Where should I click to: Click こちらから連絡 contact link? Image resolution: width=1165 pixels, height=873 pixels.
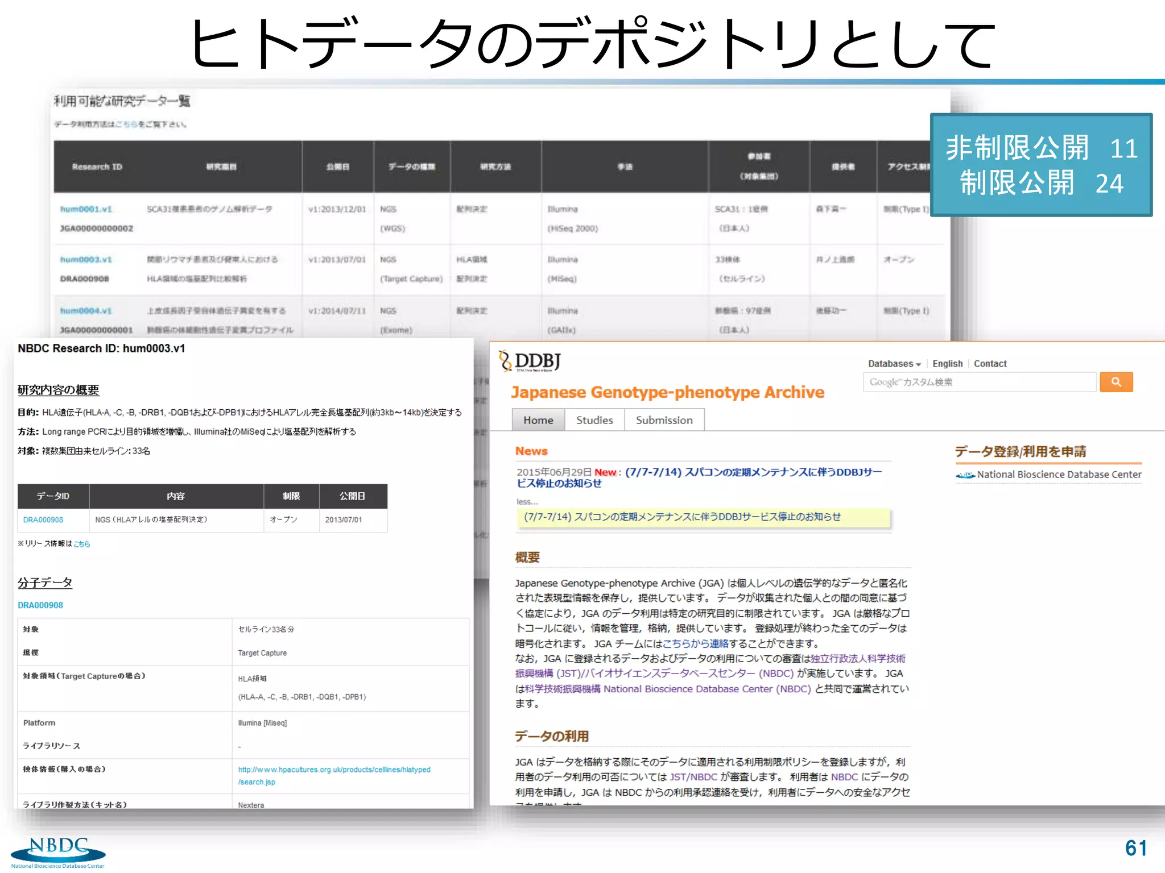tap(695, 643)
